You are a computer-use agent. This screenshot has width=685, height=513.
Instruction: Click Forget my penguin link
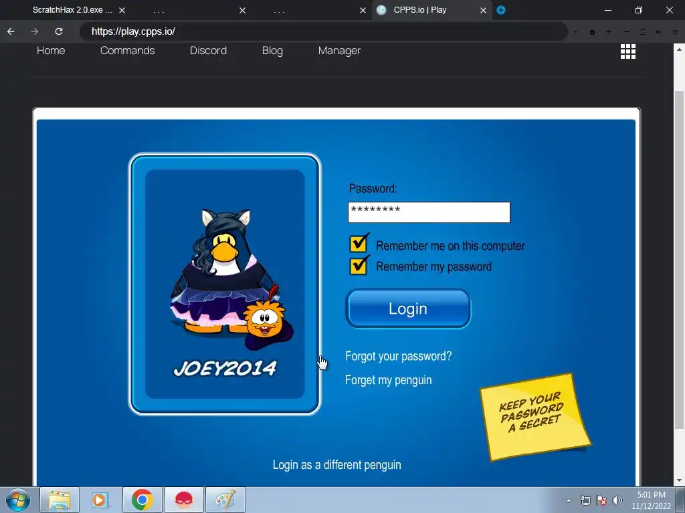pyautogui.click(x=389, y=380)
